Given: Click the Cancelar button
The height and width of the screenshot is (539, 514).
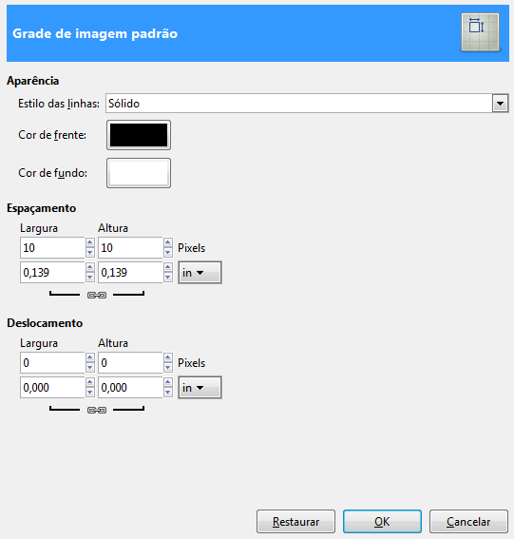Looking at the screenshot, I should coord(468,522).
